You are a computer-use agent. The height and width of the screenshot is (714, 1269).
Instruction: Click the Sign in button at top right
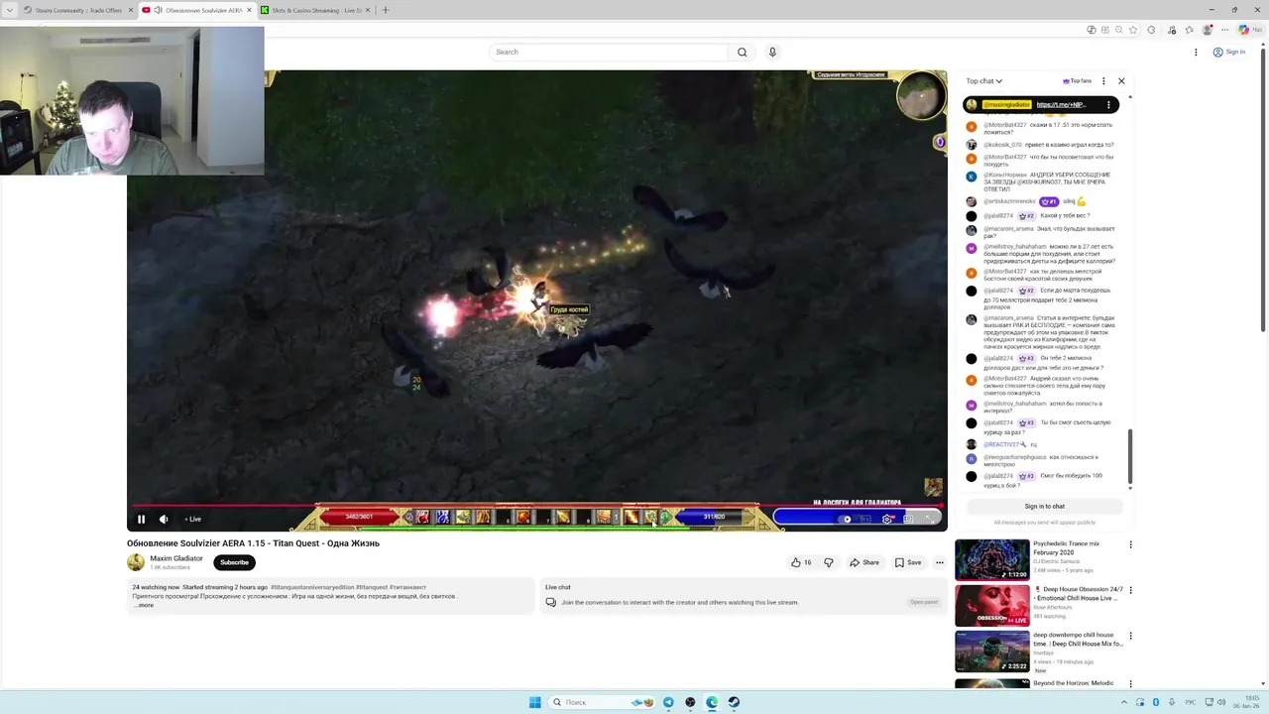tap(1229, 52)
